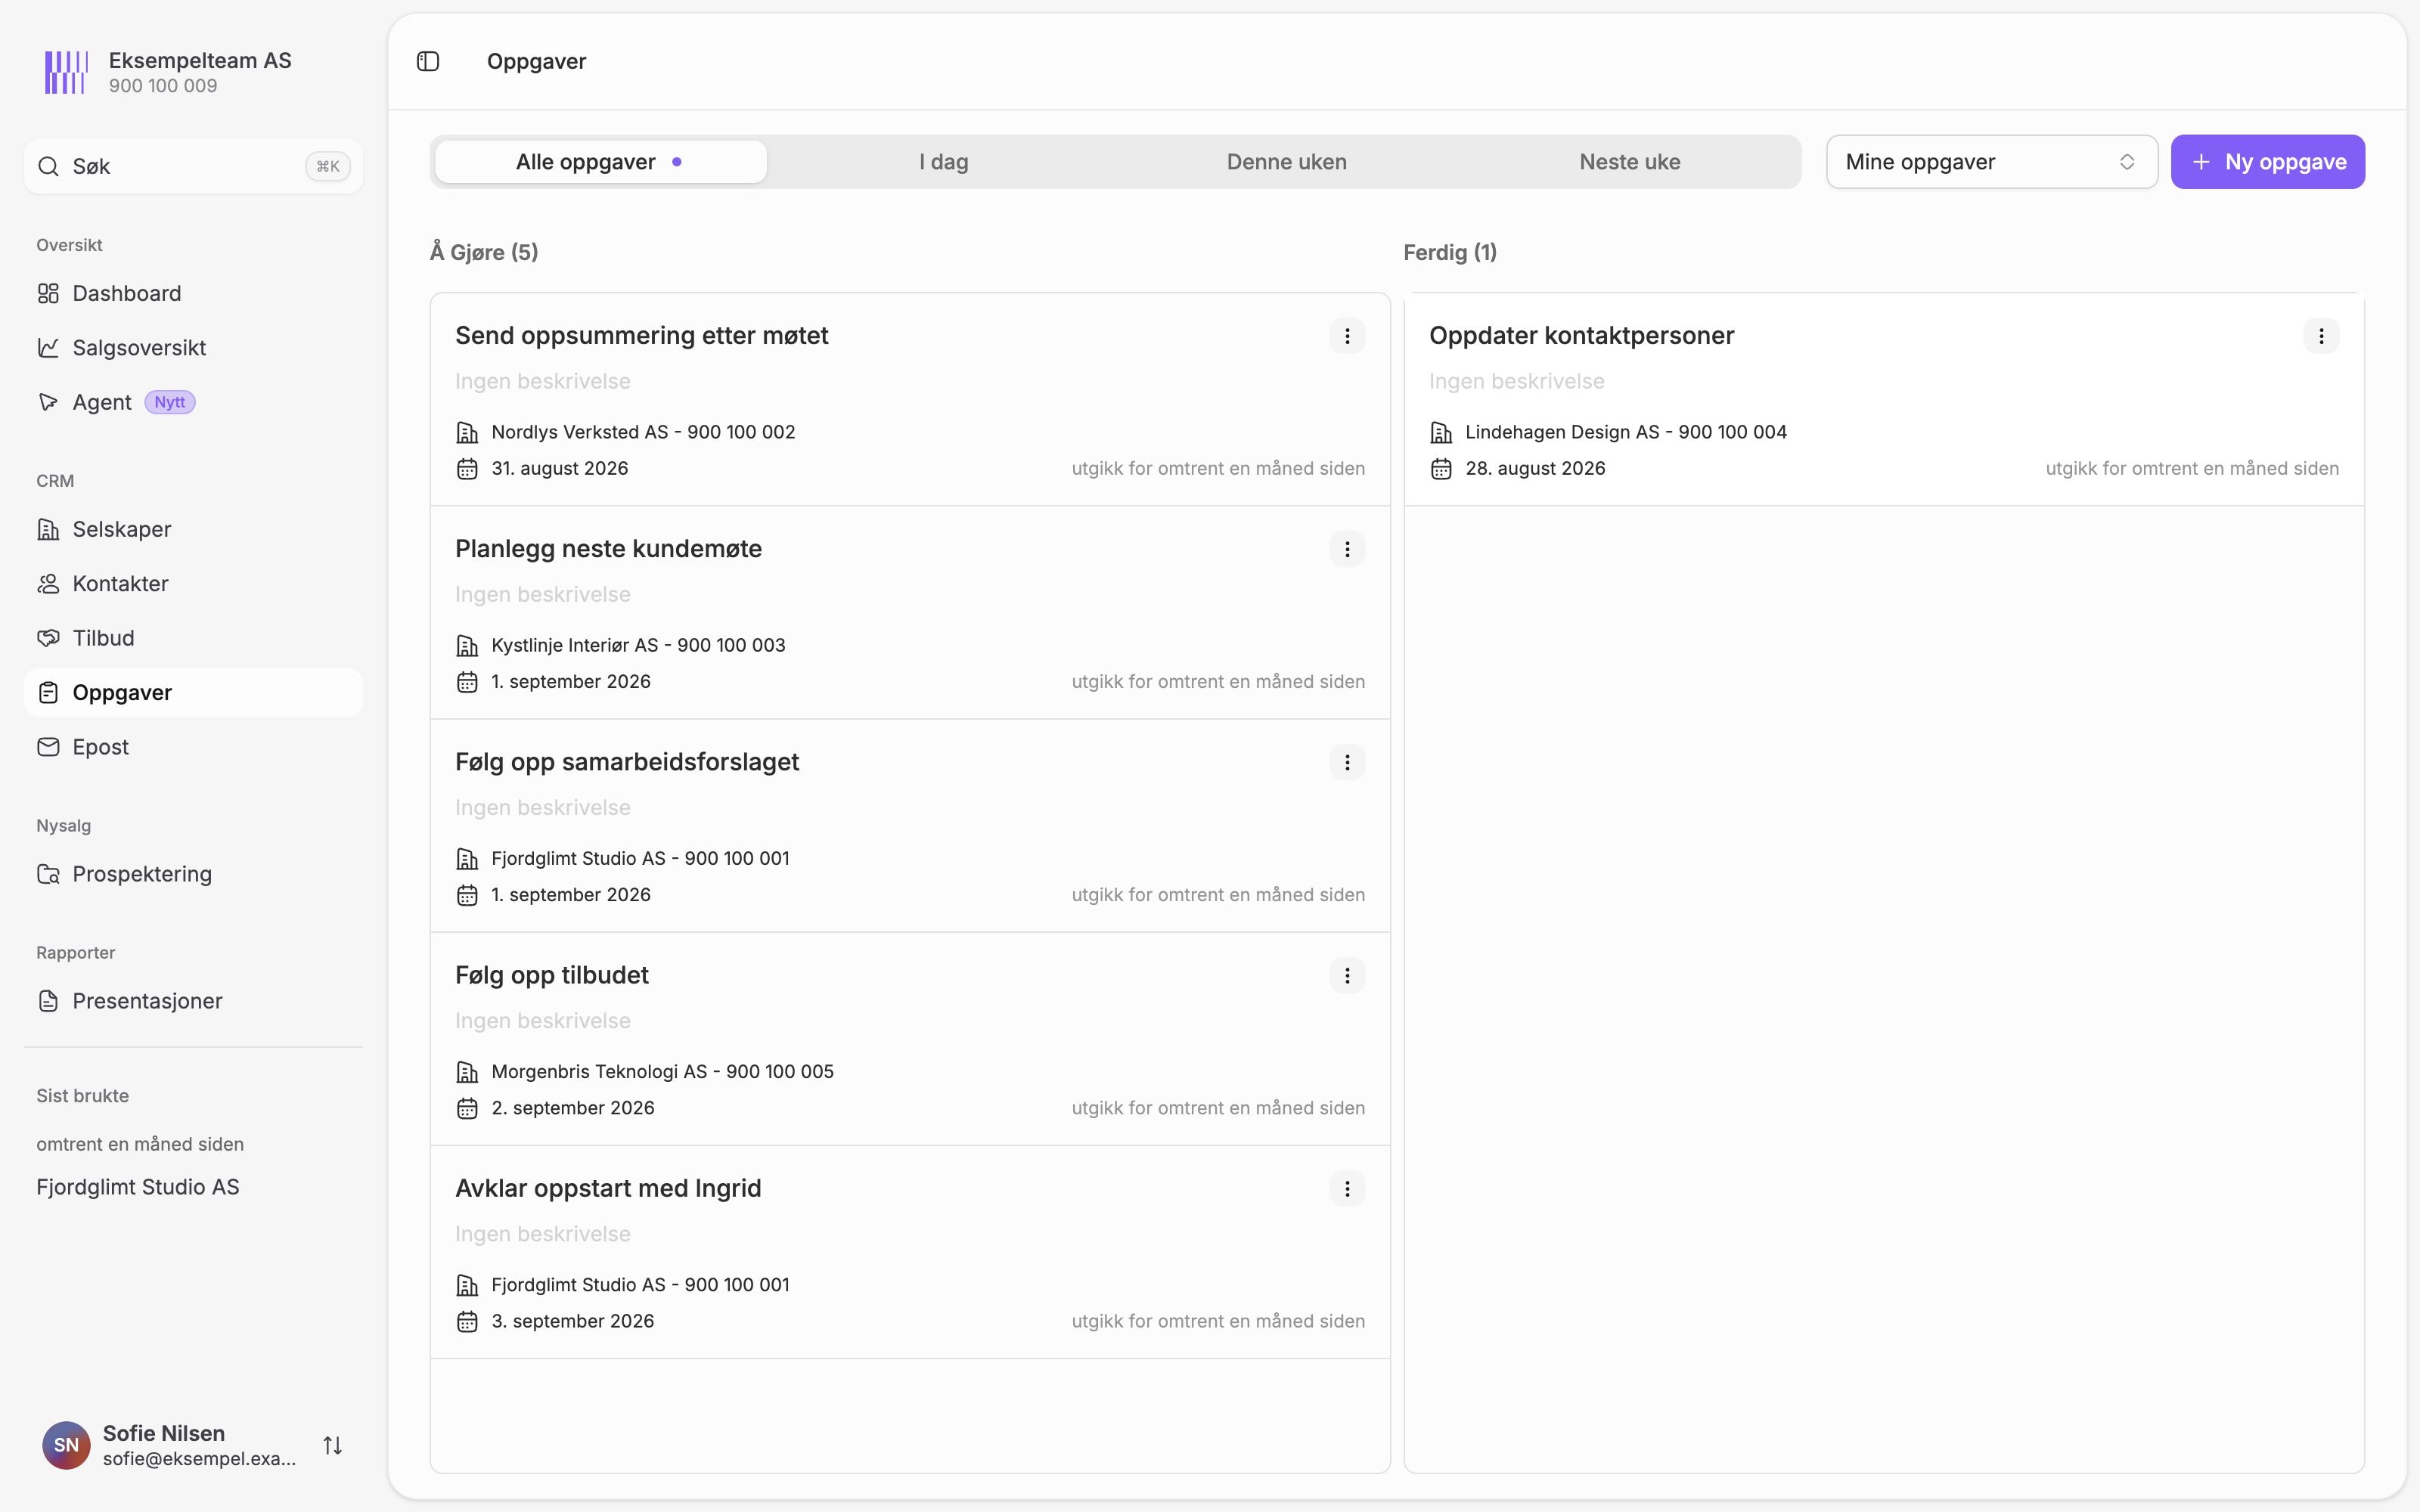Image resolution: width=2420 pixels, height=1512 pixels.
Task: Click the Søk search field
Action: pyautogui.click(x=193, y=166)
